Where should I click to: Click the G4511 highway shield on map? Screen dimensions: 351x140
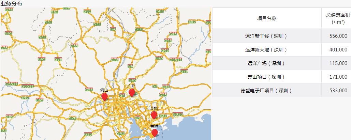[x=176, y=60]
